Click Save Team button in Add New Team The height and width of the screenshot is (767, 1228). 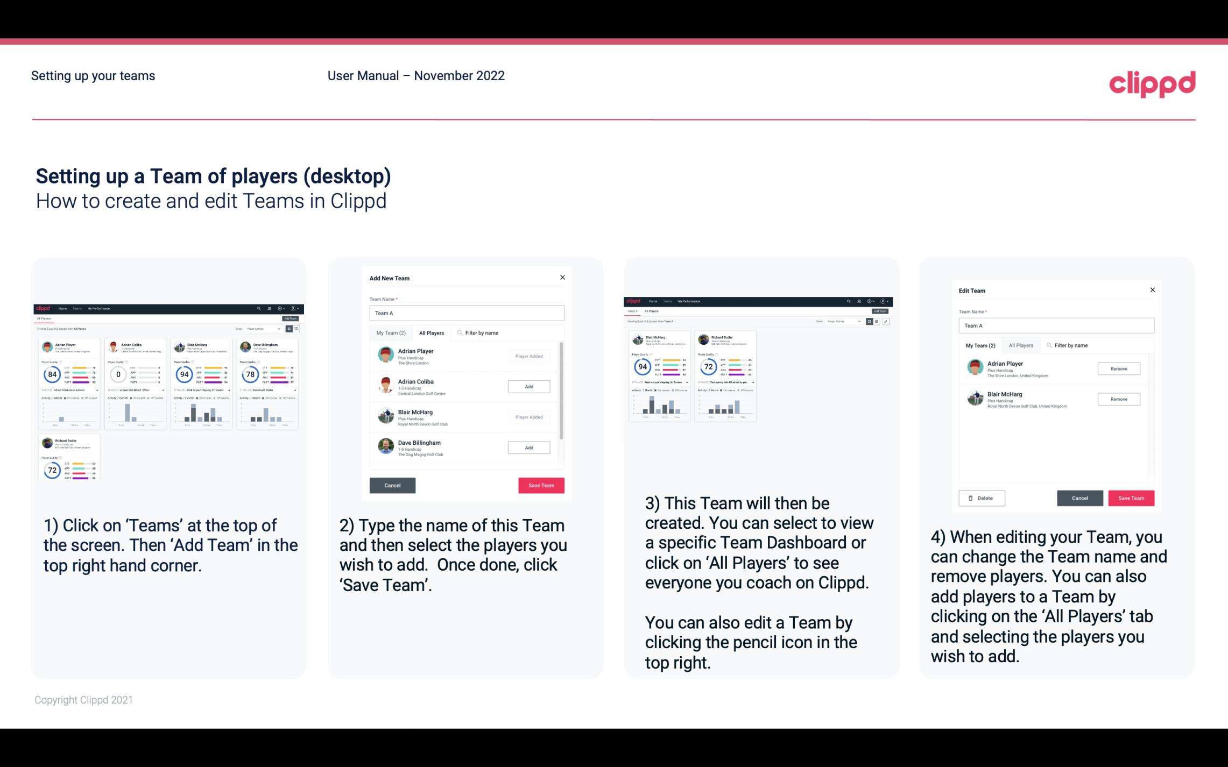tap(541, 484)
